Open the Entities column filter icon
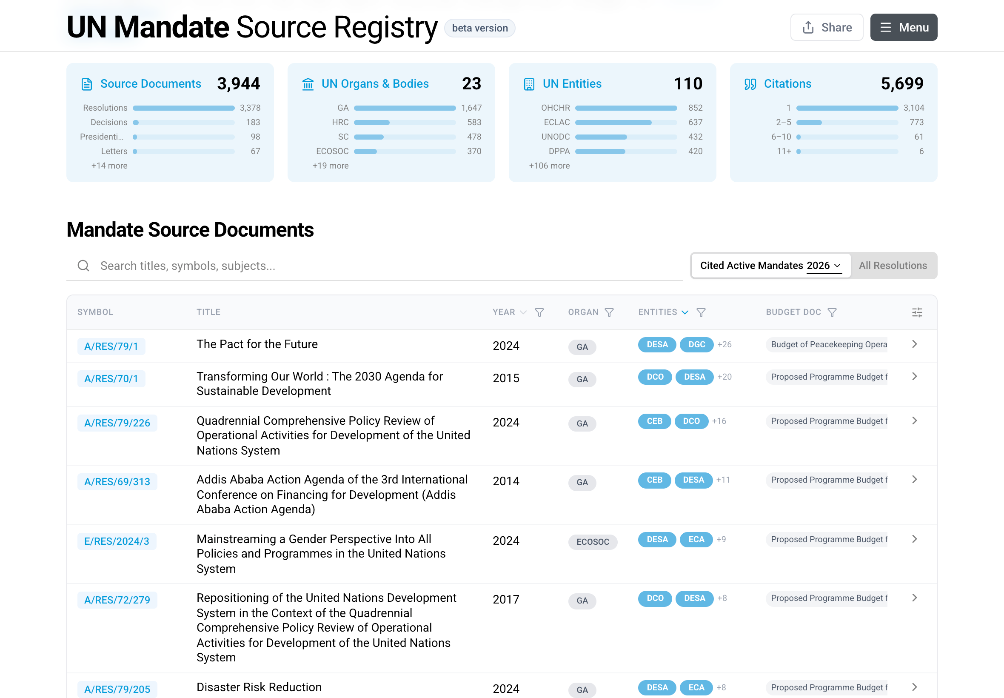 701,312
